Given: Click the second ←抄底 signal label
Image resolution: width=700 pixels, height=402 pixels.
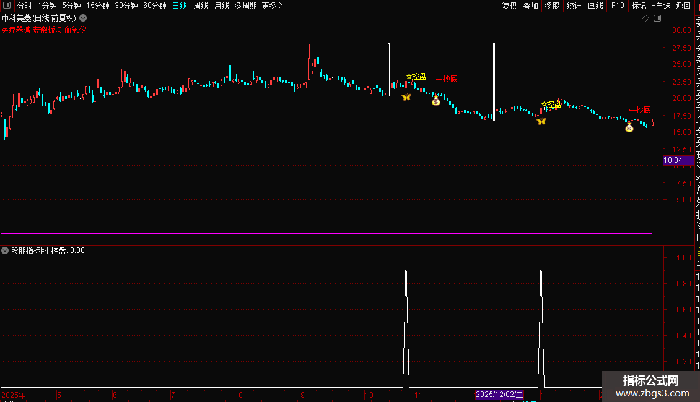Looking at the screenshot, I should pos(640,109).
